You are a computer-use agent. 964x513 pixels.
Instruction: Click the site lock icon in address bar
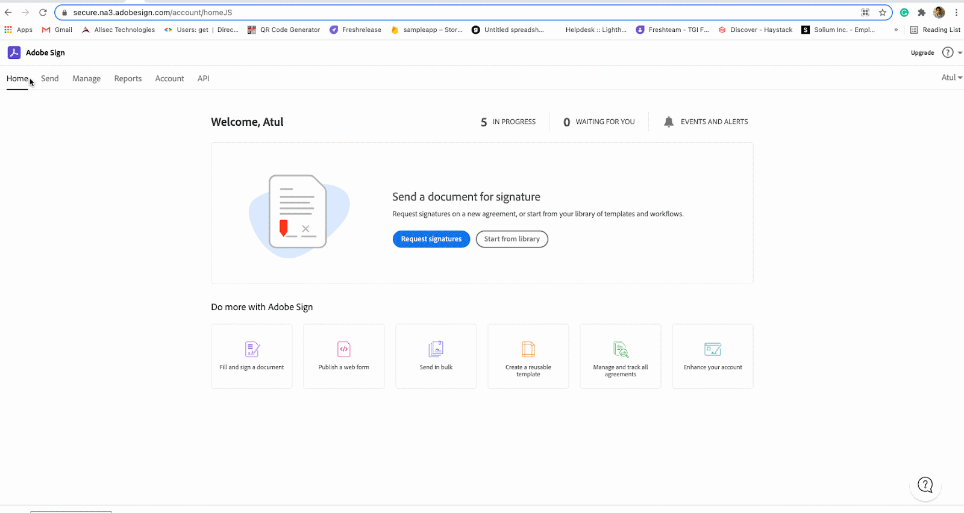point(64,12)
